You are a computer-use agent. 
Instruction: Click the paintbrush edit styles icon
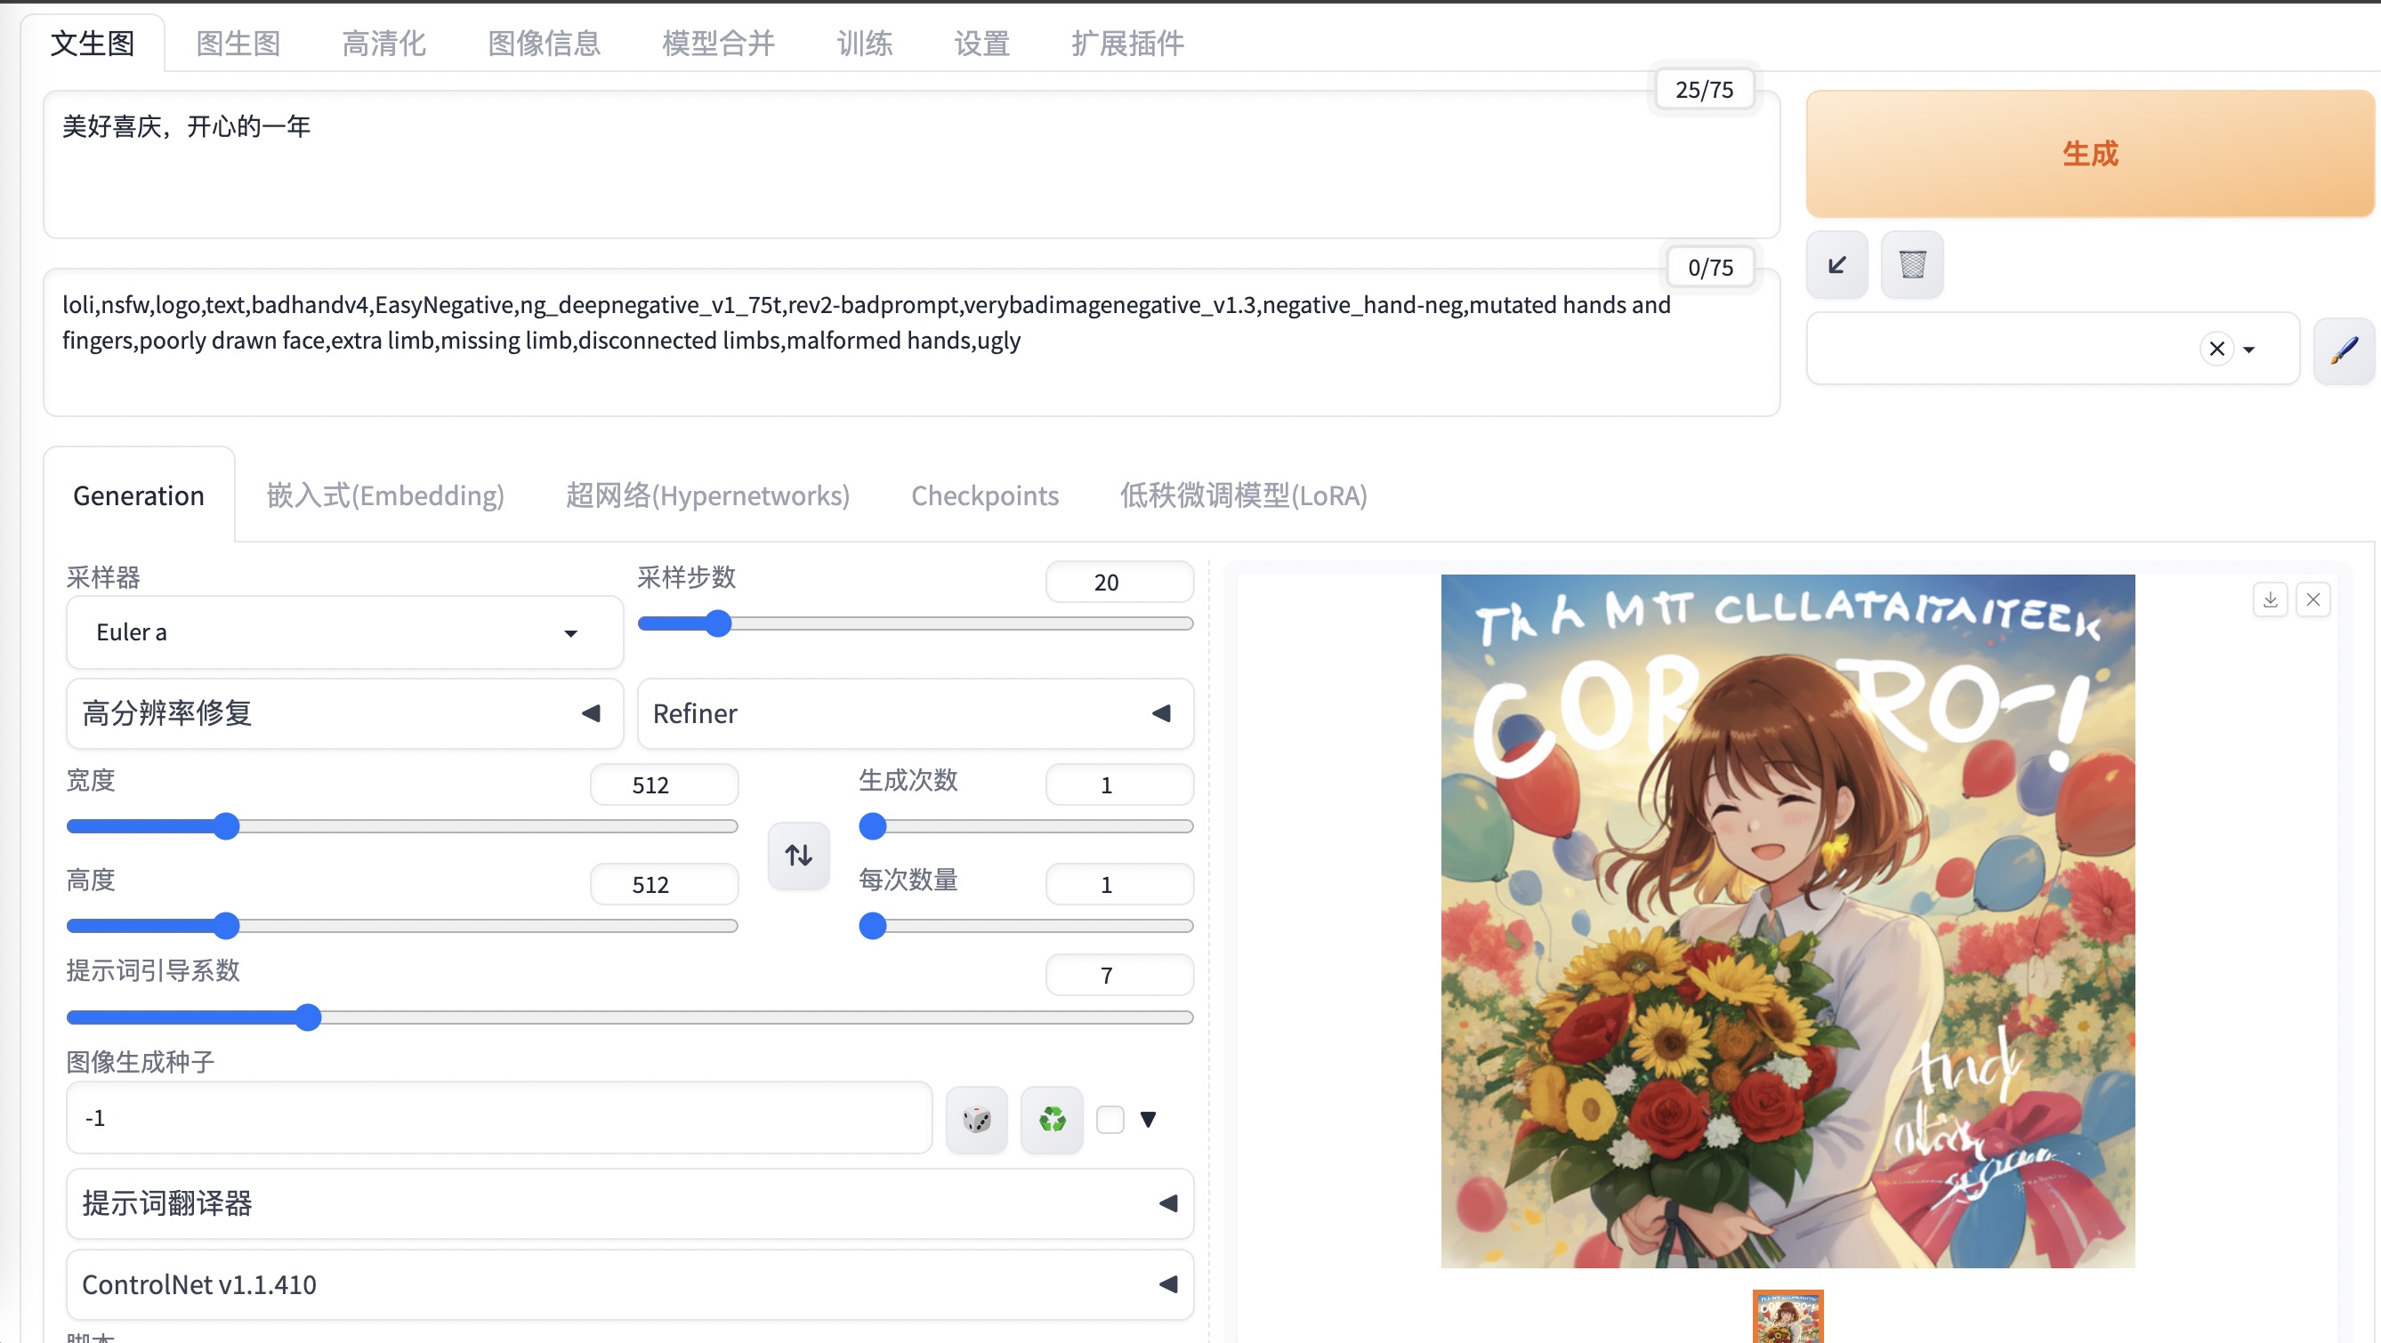coord(2343,350)
